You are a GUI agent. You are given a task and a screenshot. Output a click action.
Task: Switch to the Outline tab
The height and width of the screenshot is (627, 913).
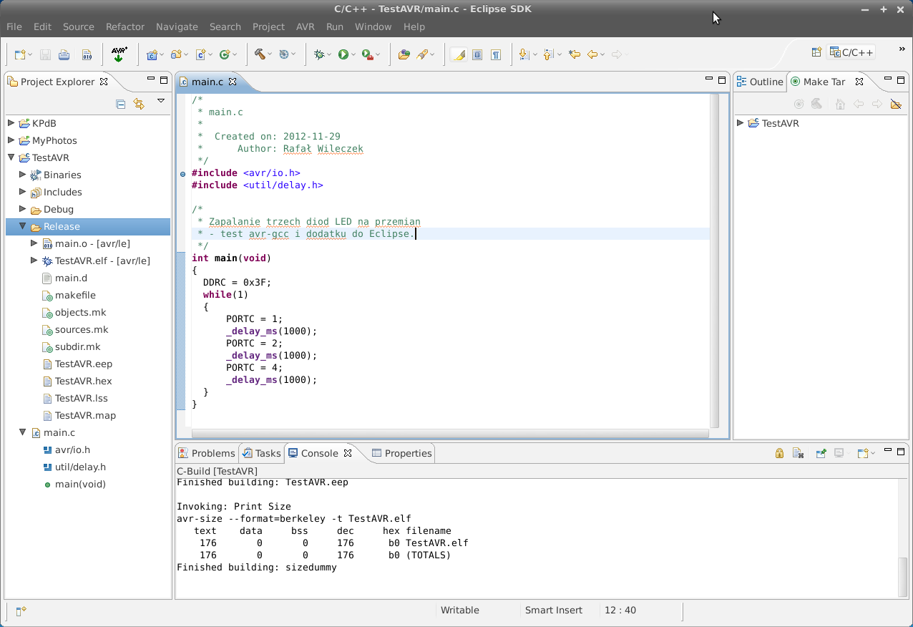(x=760, y=82)
